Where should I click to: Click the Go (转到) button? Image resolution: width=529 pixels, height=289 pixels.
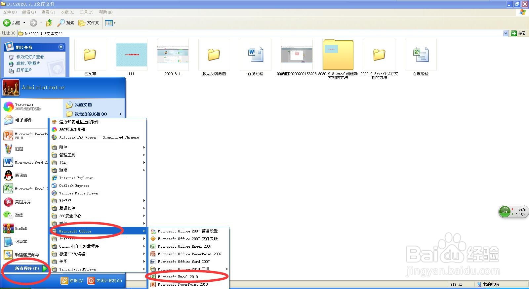click(x=518, y=33)
